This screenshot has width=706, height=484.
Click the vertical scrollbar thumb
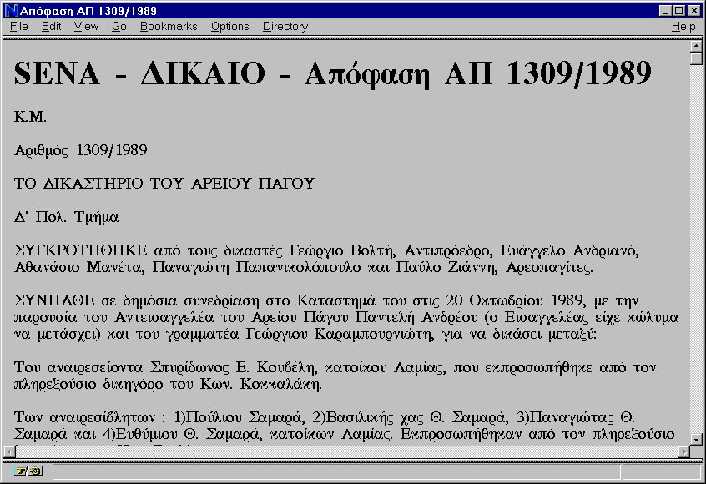(x=696, y=58)
